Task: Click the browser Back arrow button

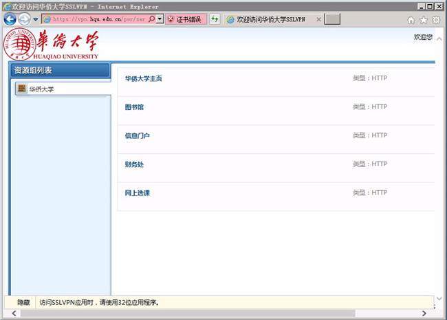Action: (x=10, y=19)
